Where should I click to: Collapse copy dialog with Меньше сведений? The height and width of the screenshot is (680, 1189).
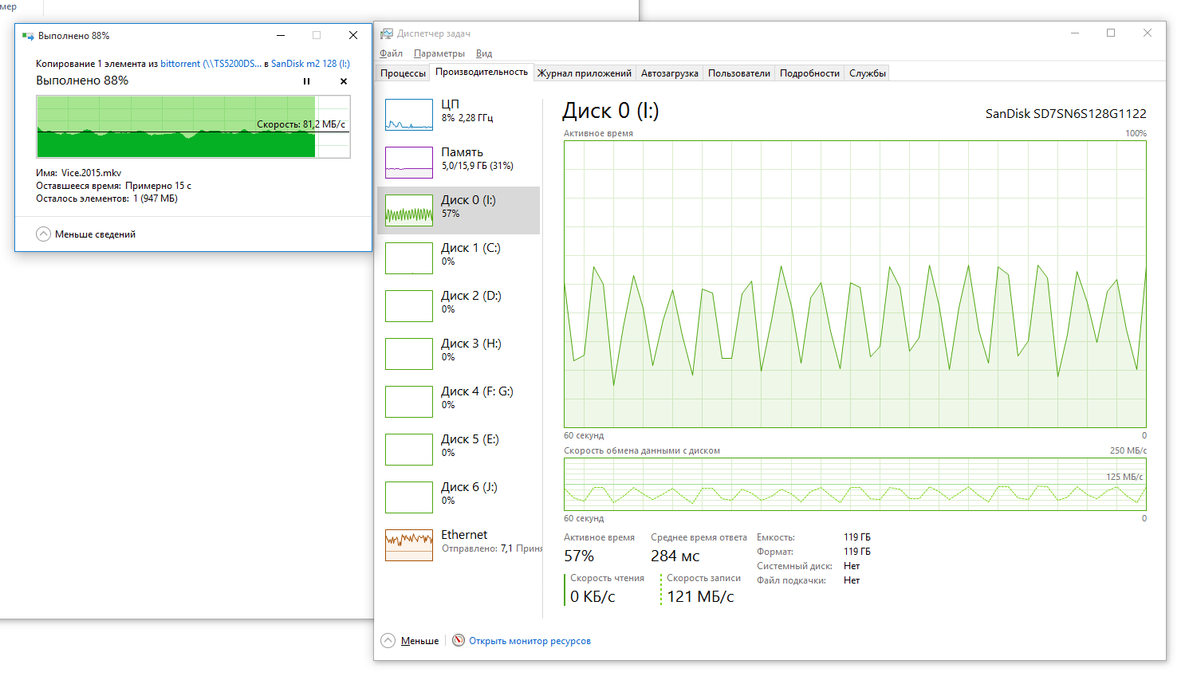[x=86, y=234]
